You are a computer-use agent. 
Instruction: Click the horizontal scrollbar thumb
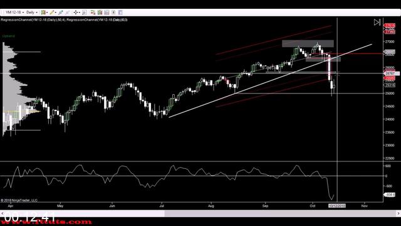280,213
